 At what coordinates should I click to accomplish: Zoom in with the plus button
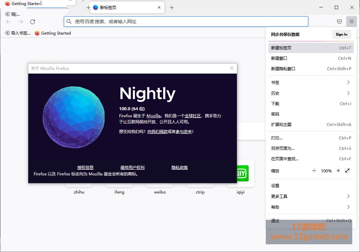coord(338,171)
